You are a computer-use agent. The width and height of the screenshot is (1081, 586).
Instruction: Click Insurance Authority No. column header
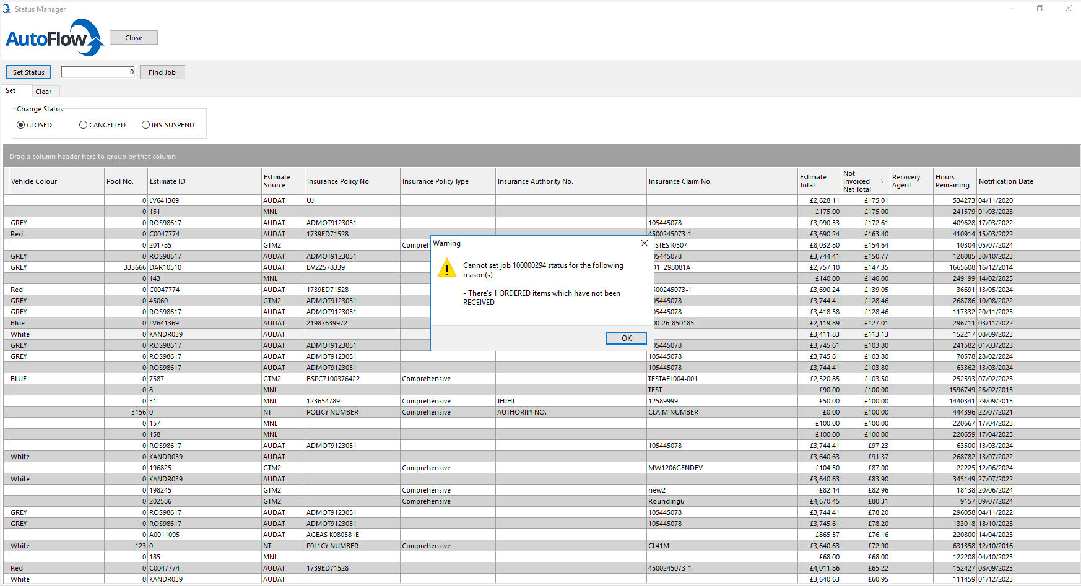tap(571, 181)
